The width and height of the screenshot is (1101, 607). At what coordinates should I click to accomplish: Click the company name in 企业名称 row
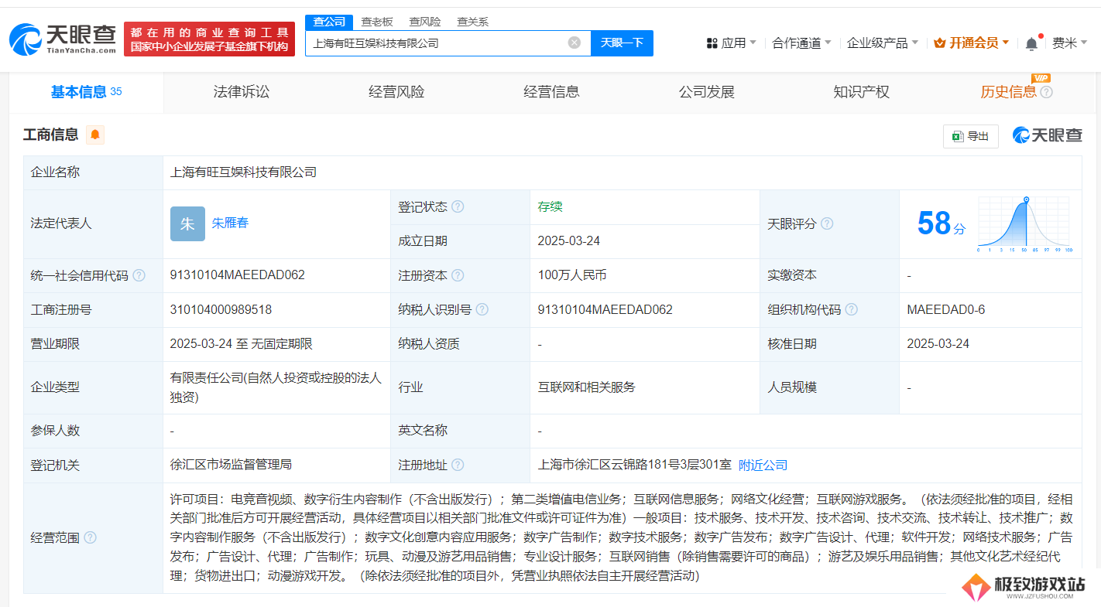click(x=244, y=172)
